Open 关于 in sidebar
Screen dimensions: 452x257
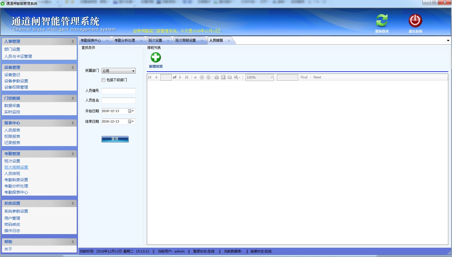(8, 249)
